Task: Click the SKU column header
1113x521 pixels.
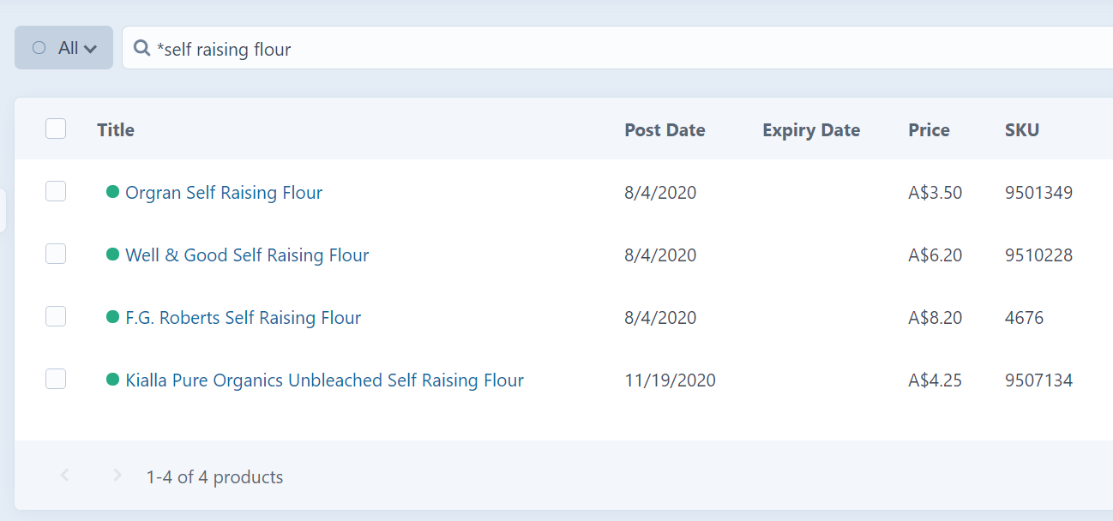Action: pyautogui.click(x=1021, y=129)
